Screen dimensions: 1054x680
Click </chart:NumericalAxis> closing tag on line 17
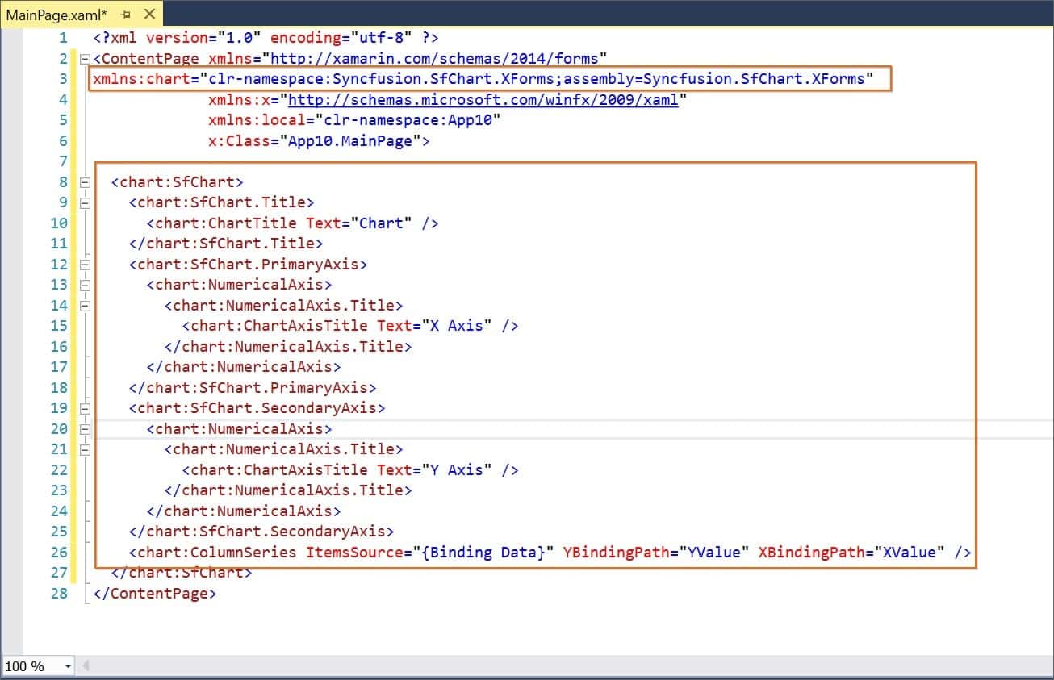pyautogui.click(x=244, y=367)
